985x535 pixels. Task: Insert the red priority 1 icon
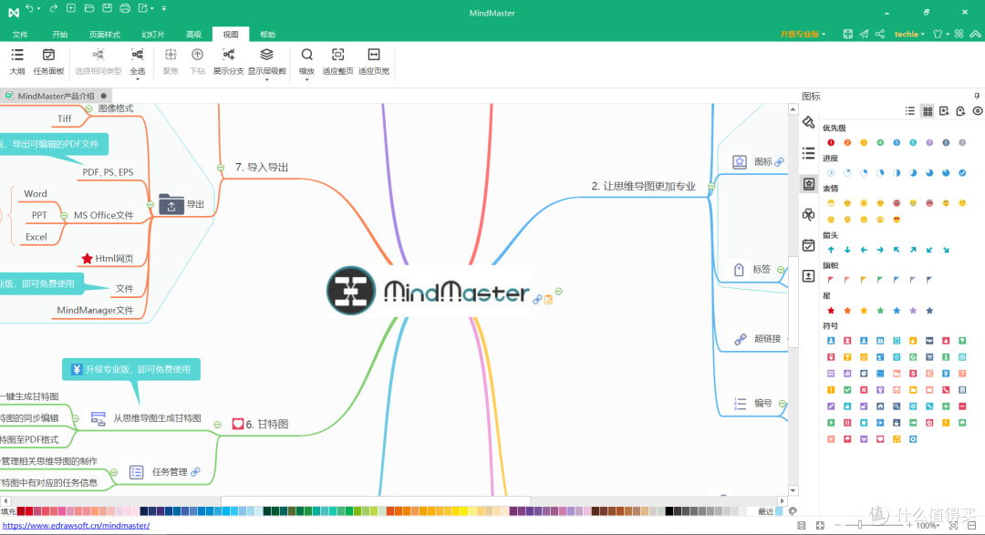831,142
